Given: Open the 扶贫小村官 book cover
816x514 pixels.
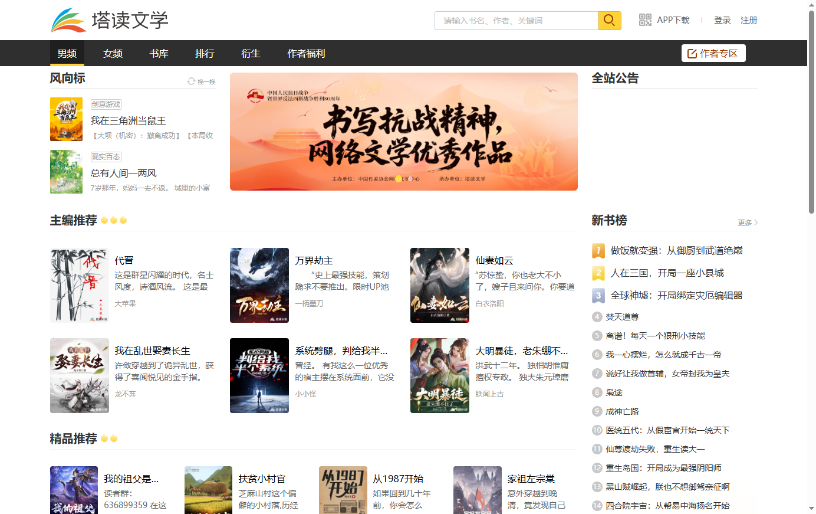Looking at the screenshot, I should (209, 490).
